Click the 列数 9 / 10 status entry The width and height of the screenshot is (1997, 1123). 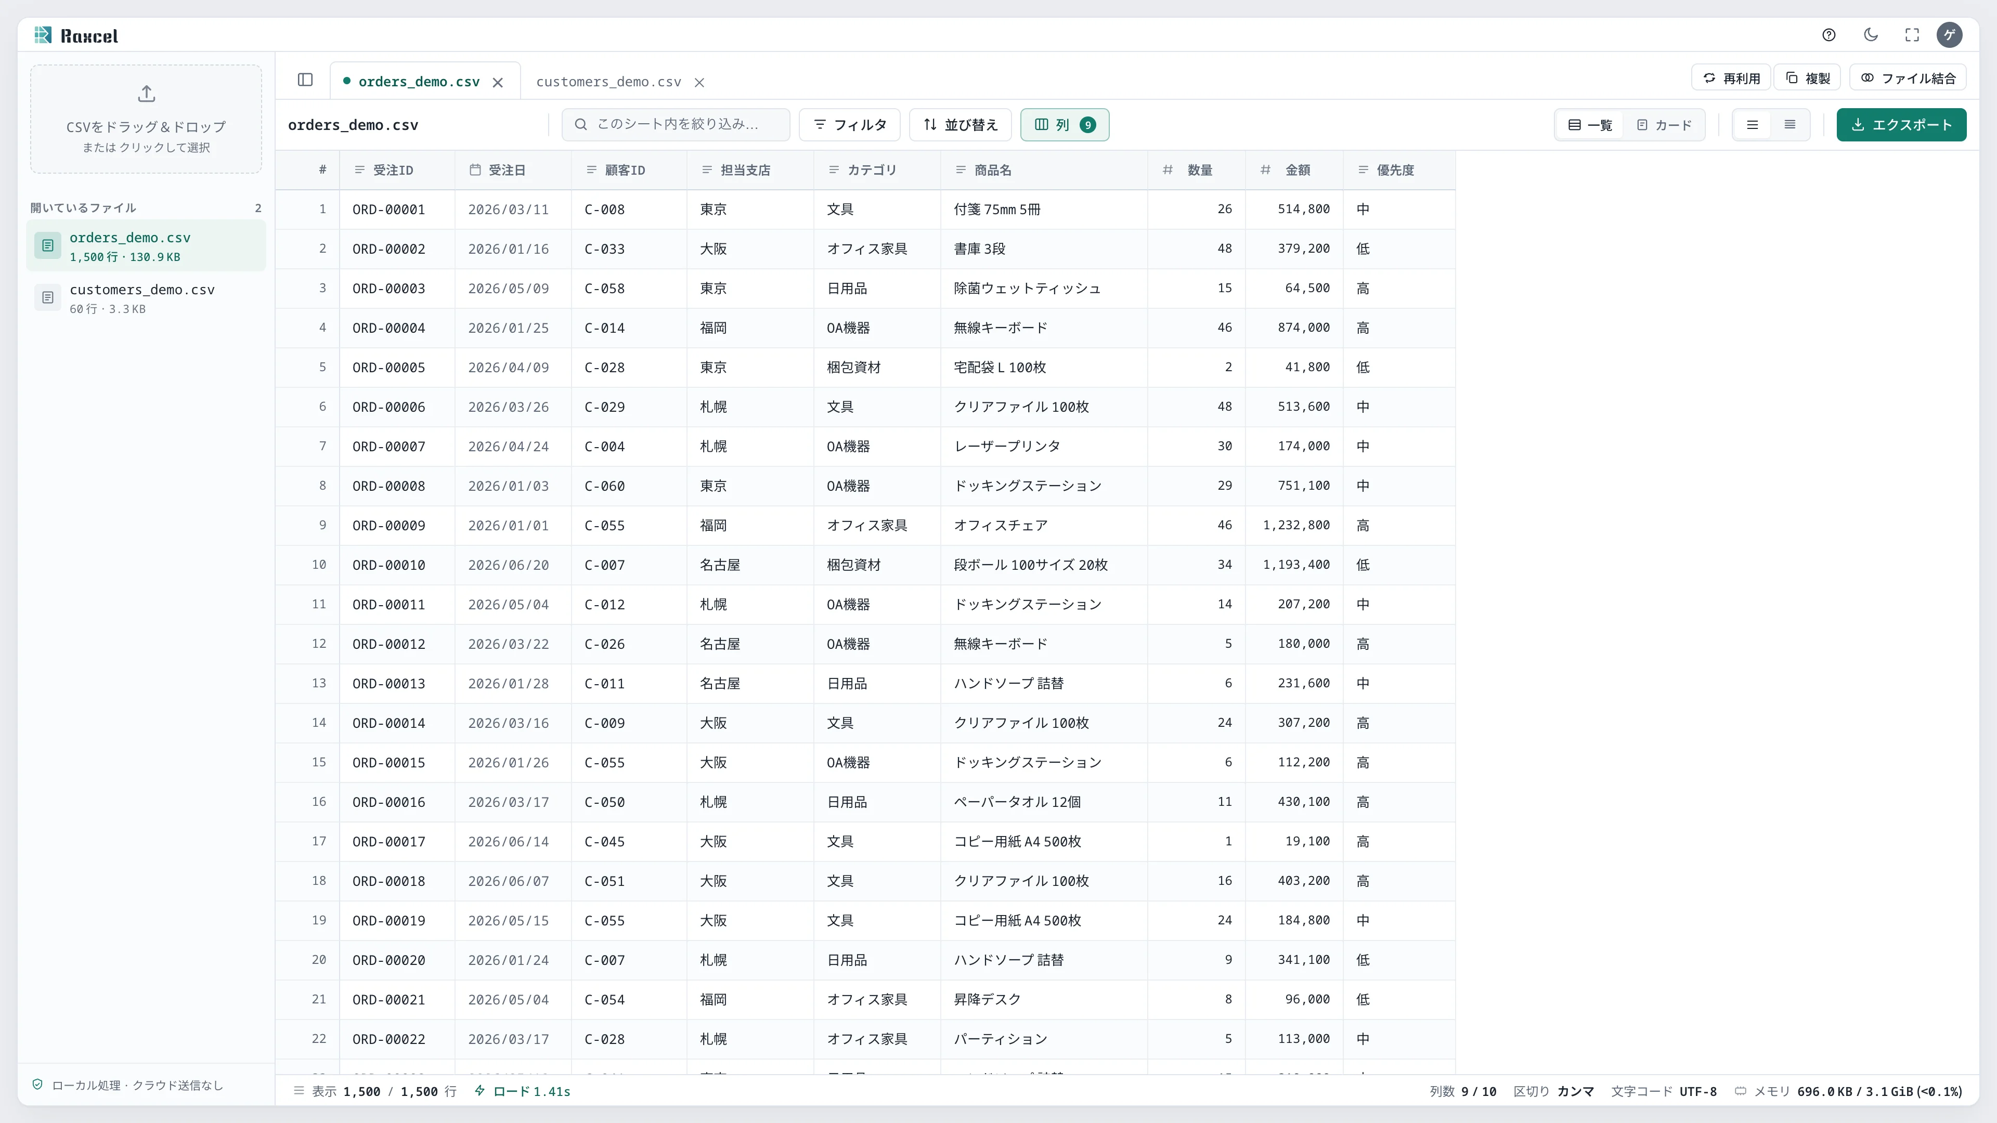coord(1463,1091)
